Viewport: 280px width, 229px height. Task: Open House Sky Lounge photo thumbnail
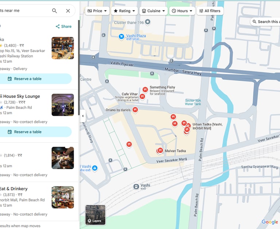pyautogui.click(x=63, y=105)
